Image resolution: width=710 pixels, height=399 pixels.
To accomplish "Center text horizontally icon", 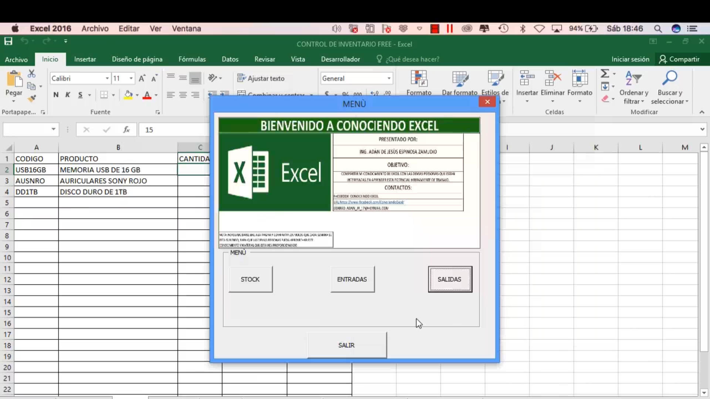I will pyautogui.click(x=183, y=95).
